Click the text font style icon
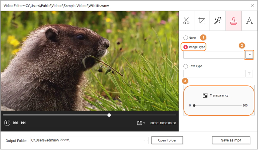258x150 pixels. 249,73
